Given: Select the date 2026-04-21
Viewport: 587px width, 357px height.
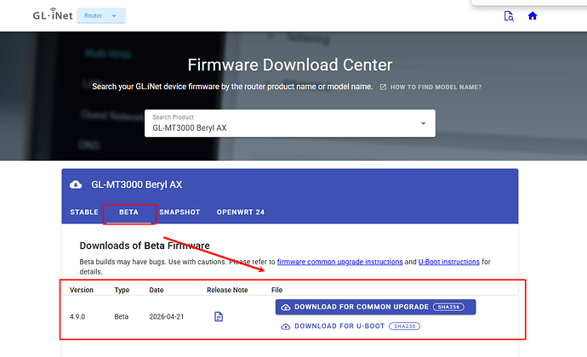Looking at the screenshot, I should point(167,316).
